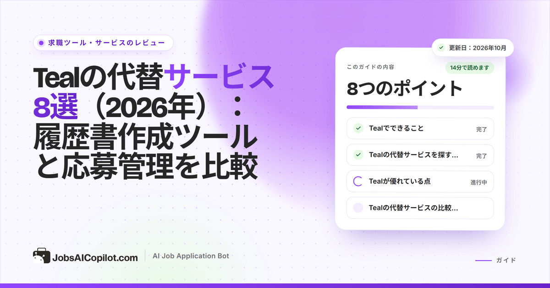Click the 8つのポイント heading
Image resolution: width=550 pixels, height=288 pixels.
[404, 89]
